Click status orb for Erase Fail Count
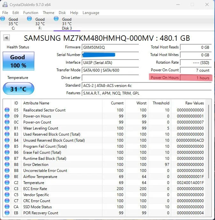The image size is (215, 220). [x=7, y=152]
